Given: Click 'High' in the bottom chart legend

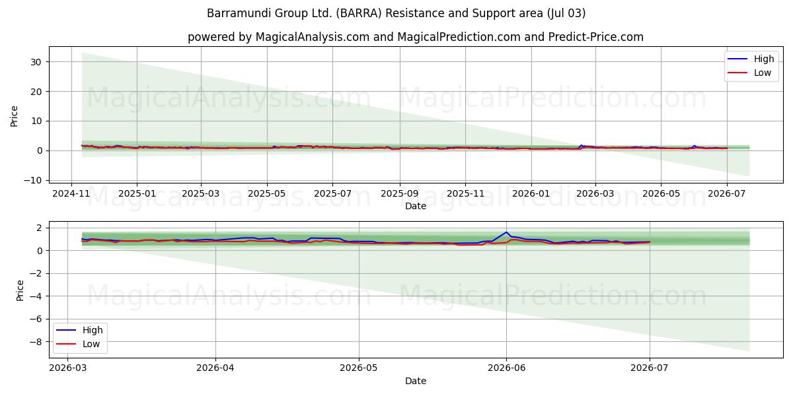Looking at the screenshot, I should [93, 330].
